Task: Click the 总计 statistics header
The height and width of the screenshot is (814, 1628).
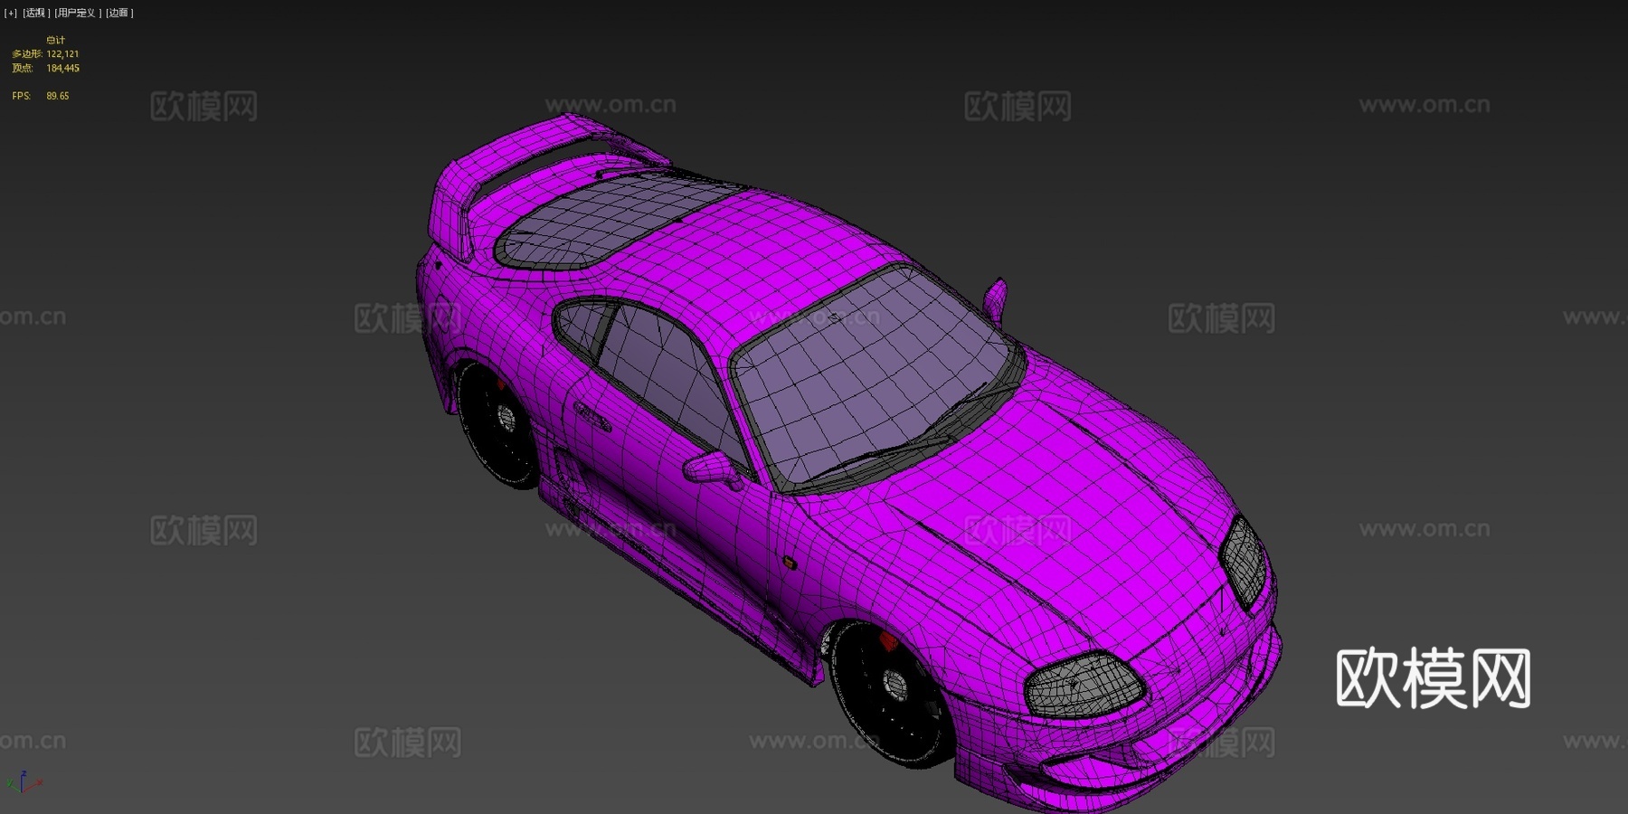Action: (54, 40)
